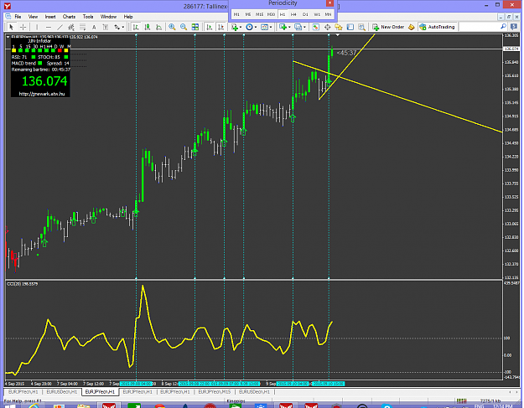Click the connection status bars indicator

(462, 400)
